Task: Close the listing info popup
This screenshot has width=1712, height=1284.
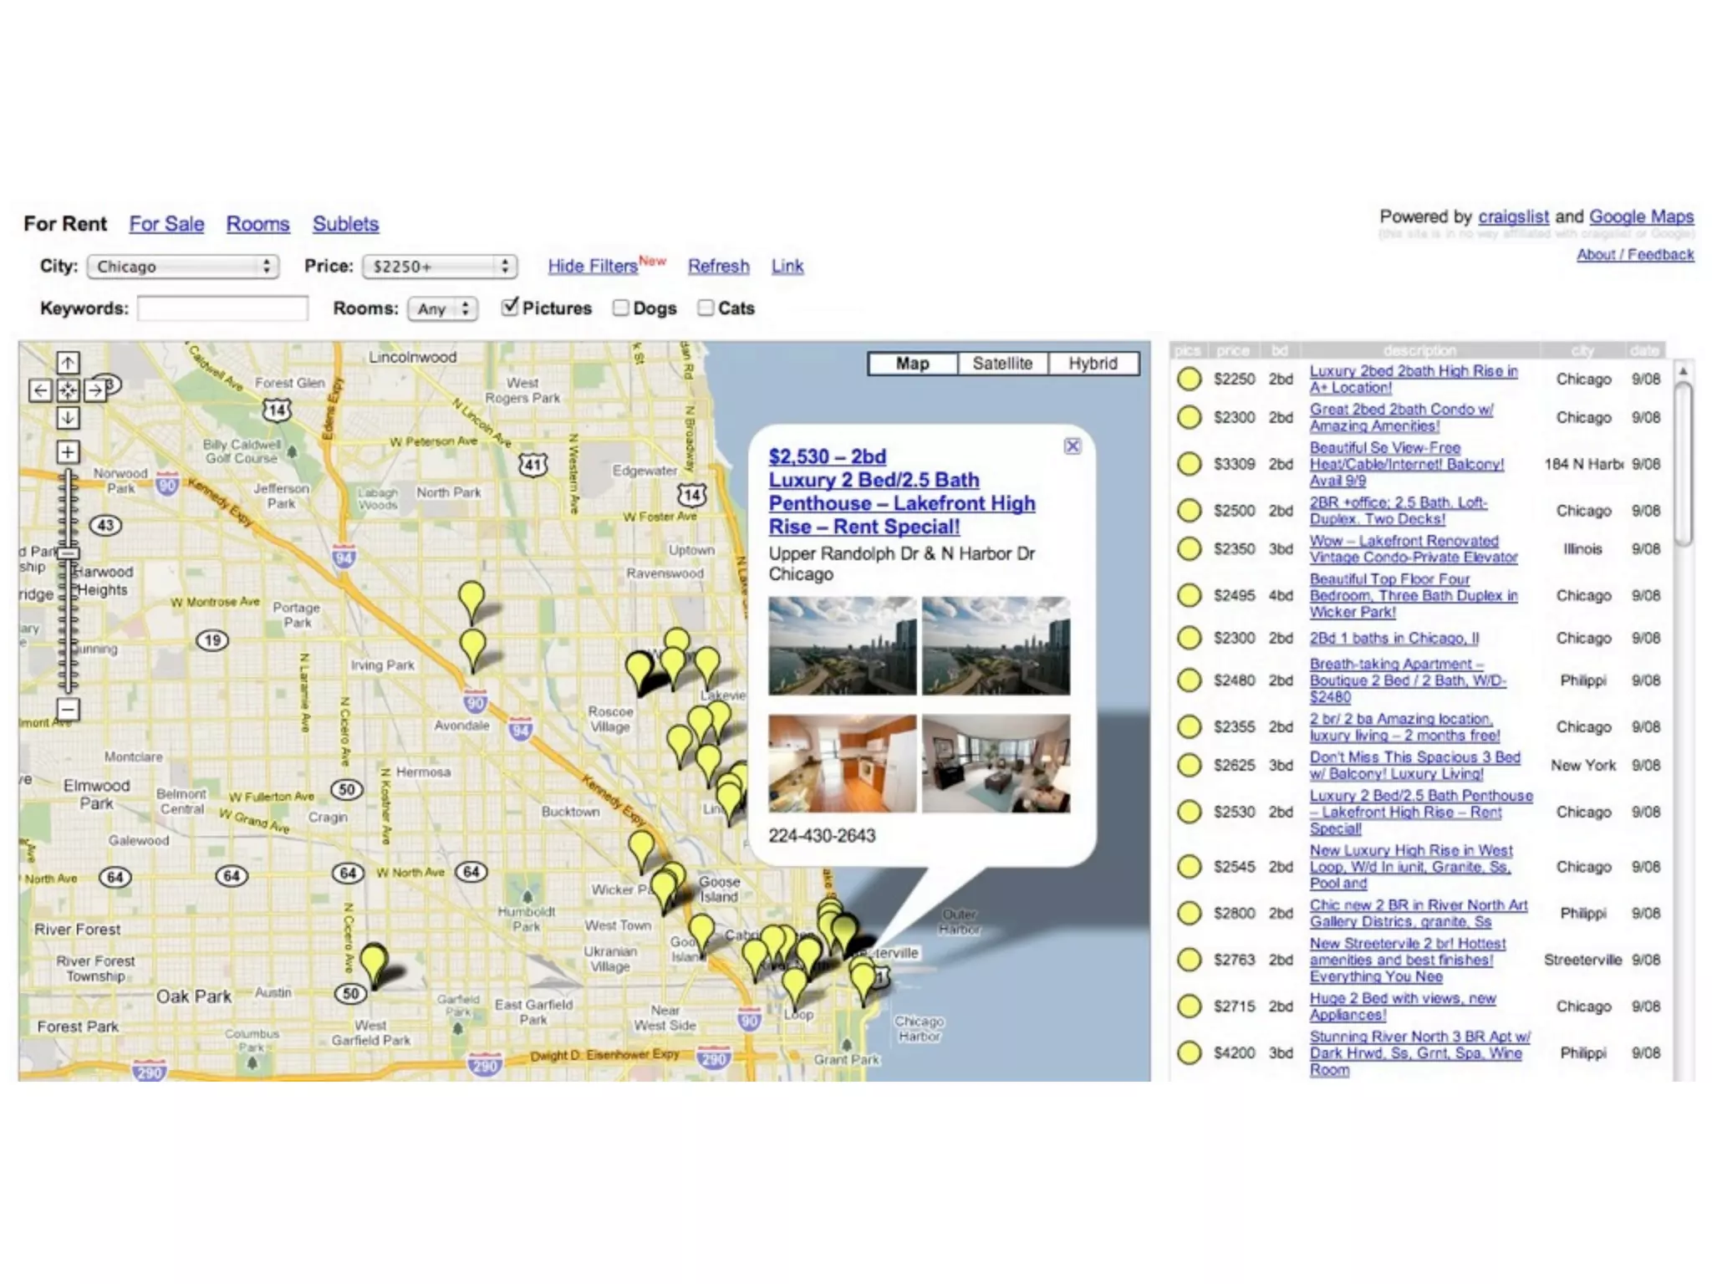Action: tap(1073, 446)
